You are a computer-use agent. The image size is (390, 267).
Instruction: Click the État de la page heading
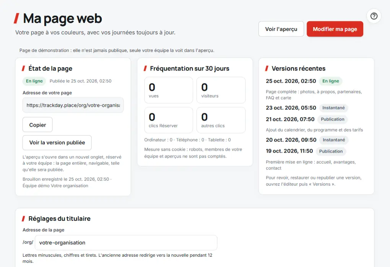50,69
